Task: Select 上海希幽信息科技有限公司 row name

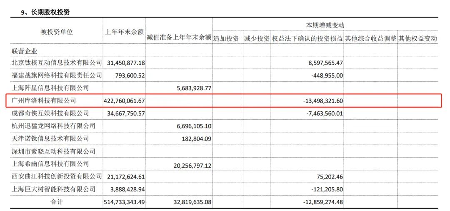Action: tap(50, 163)
